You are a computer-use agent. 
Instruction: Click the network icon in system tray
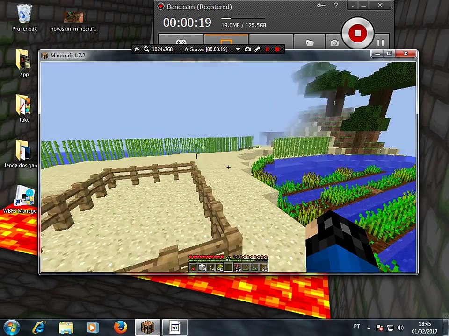point(390,328)
